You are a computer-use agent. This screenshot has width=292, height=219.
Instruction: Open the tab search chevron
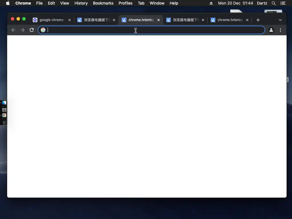click(x=280, y=20)
